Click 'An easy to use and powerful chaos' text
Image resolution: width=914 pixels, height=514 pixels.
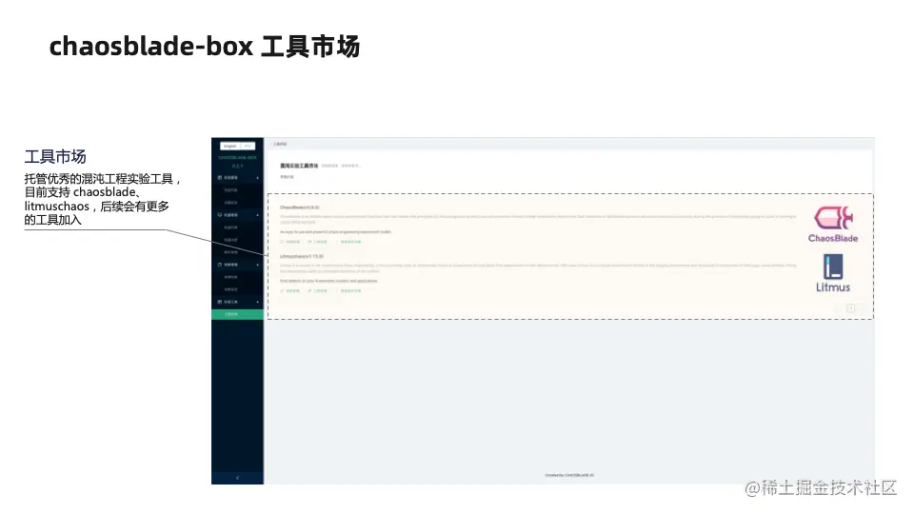coord(336,232)
